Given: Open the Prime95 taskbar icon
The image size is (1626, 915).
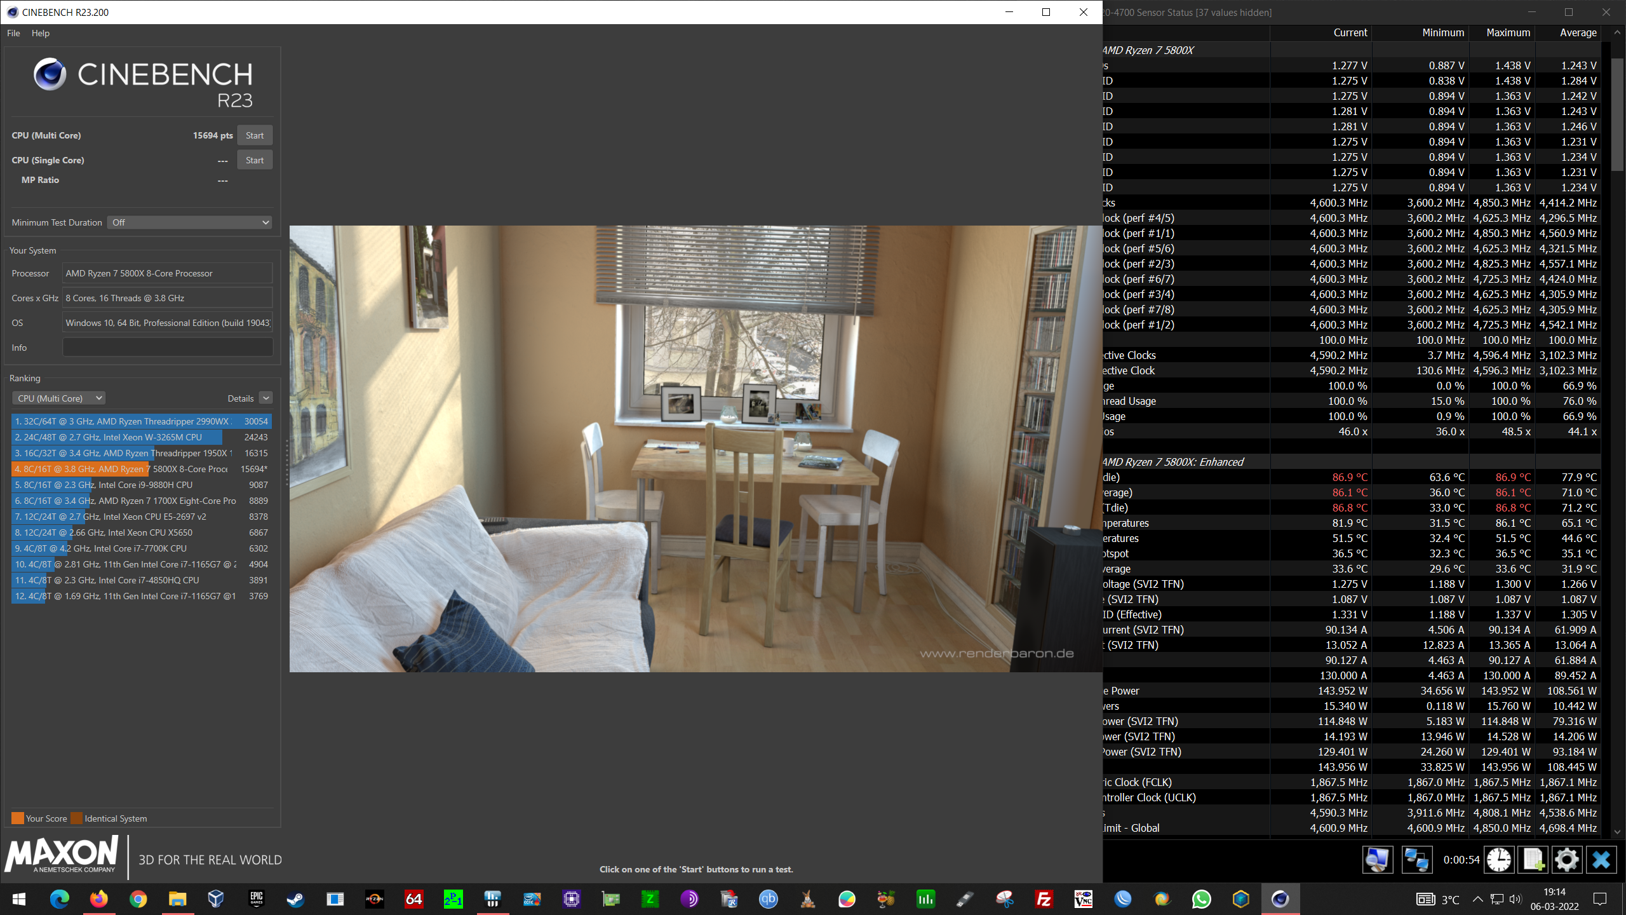Looking at the screenshot, I should pyautogui.click(x=454, y=899).
